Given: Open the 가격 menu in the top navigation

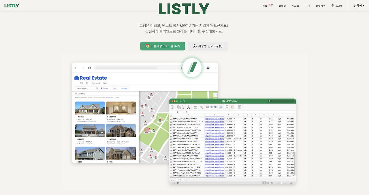Looking at the screenshot, I should pyautogui.click(x=307, y=5).
